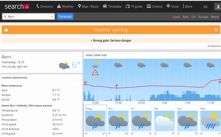Viewport: 221px width, 137px height.
Task: Select the Sun forecast card
Action: [x=187, y=121]
